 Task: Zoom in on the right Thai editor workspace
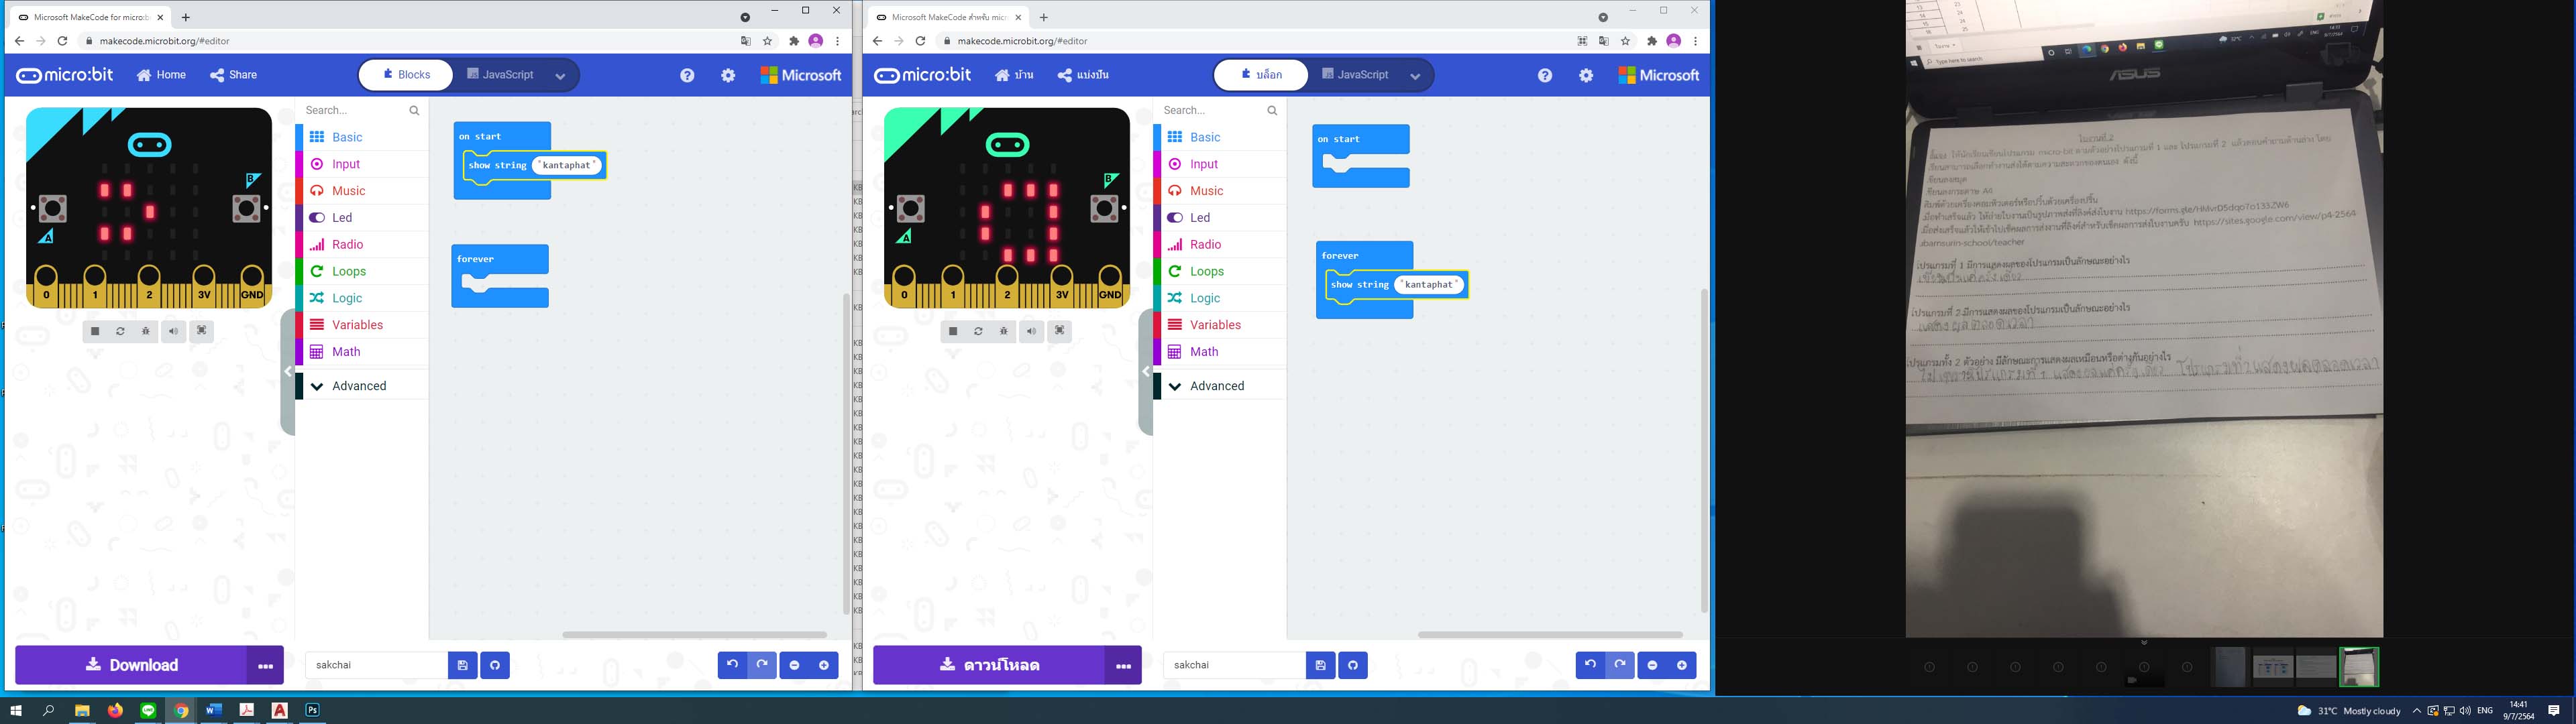click(1682, 665)
